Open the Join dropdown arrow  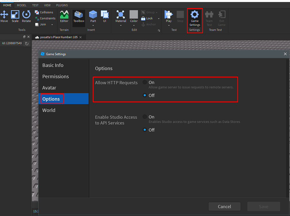pyautogui.click(x=52, y=24)
